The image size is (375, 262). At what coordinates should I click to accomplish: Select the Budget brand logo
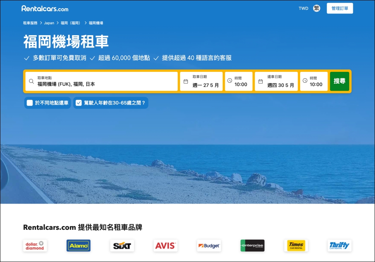[209, 246]
